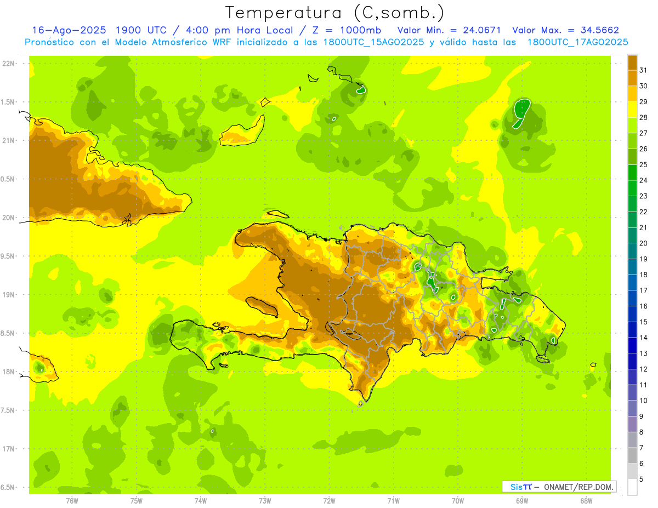The height and width of the screenshot is (508, 658).
Task: Click the "76W" longitude label
Action: tap(72, 501)
